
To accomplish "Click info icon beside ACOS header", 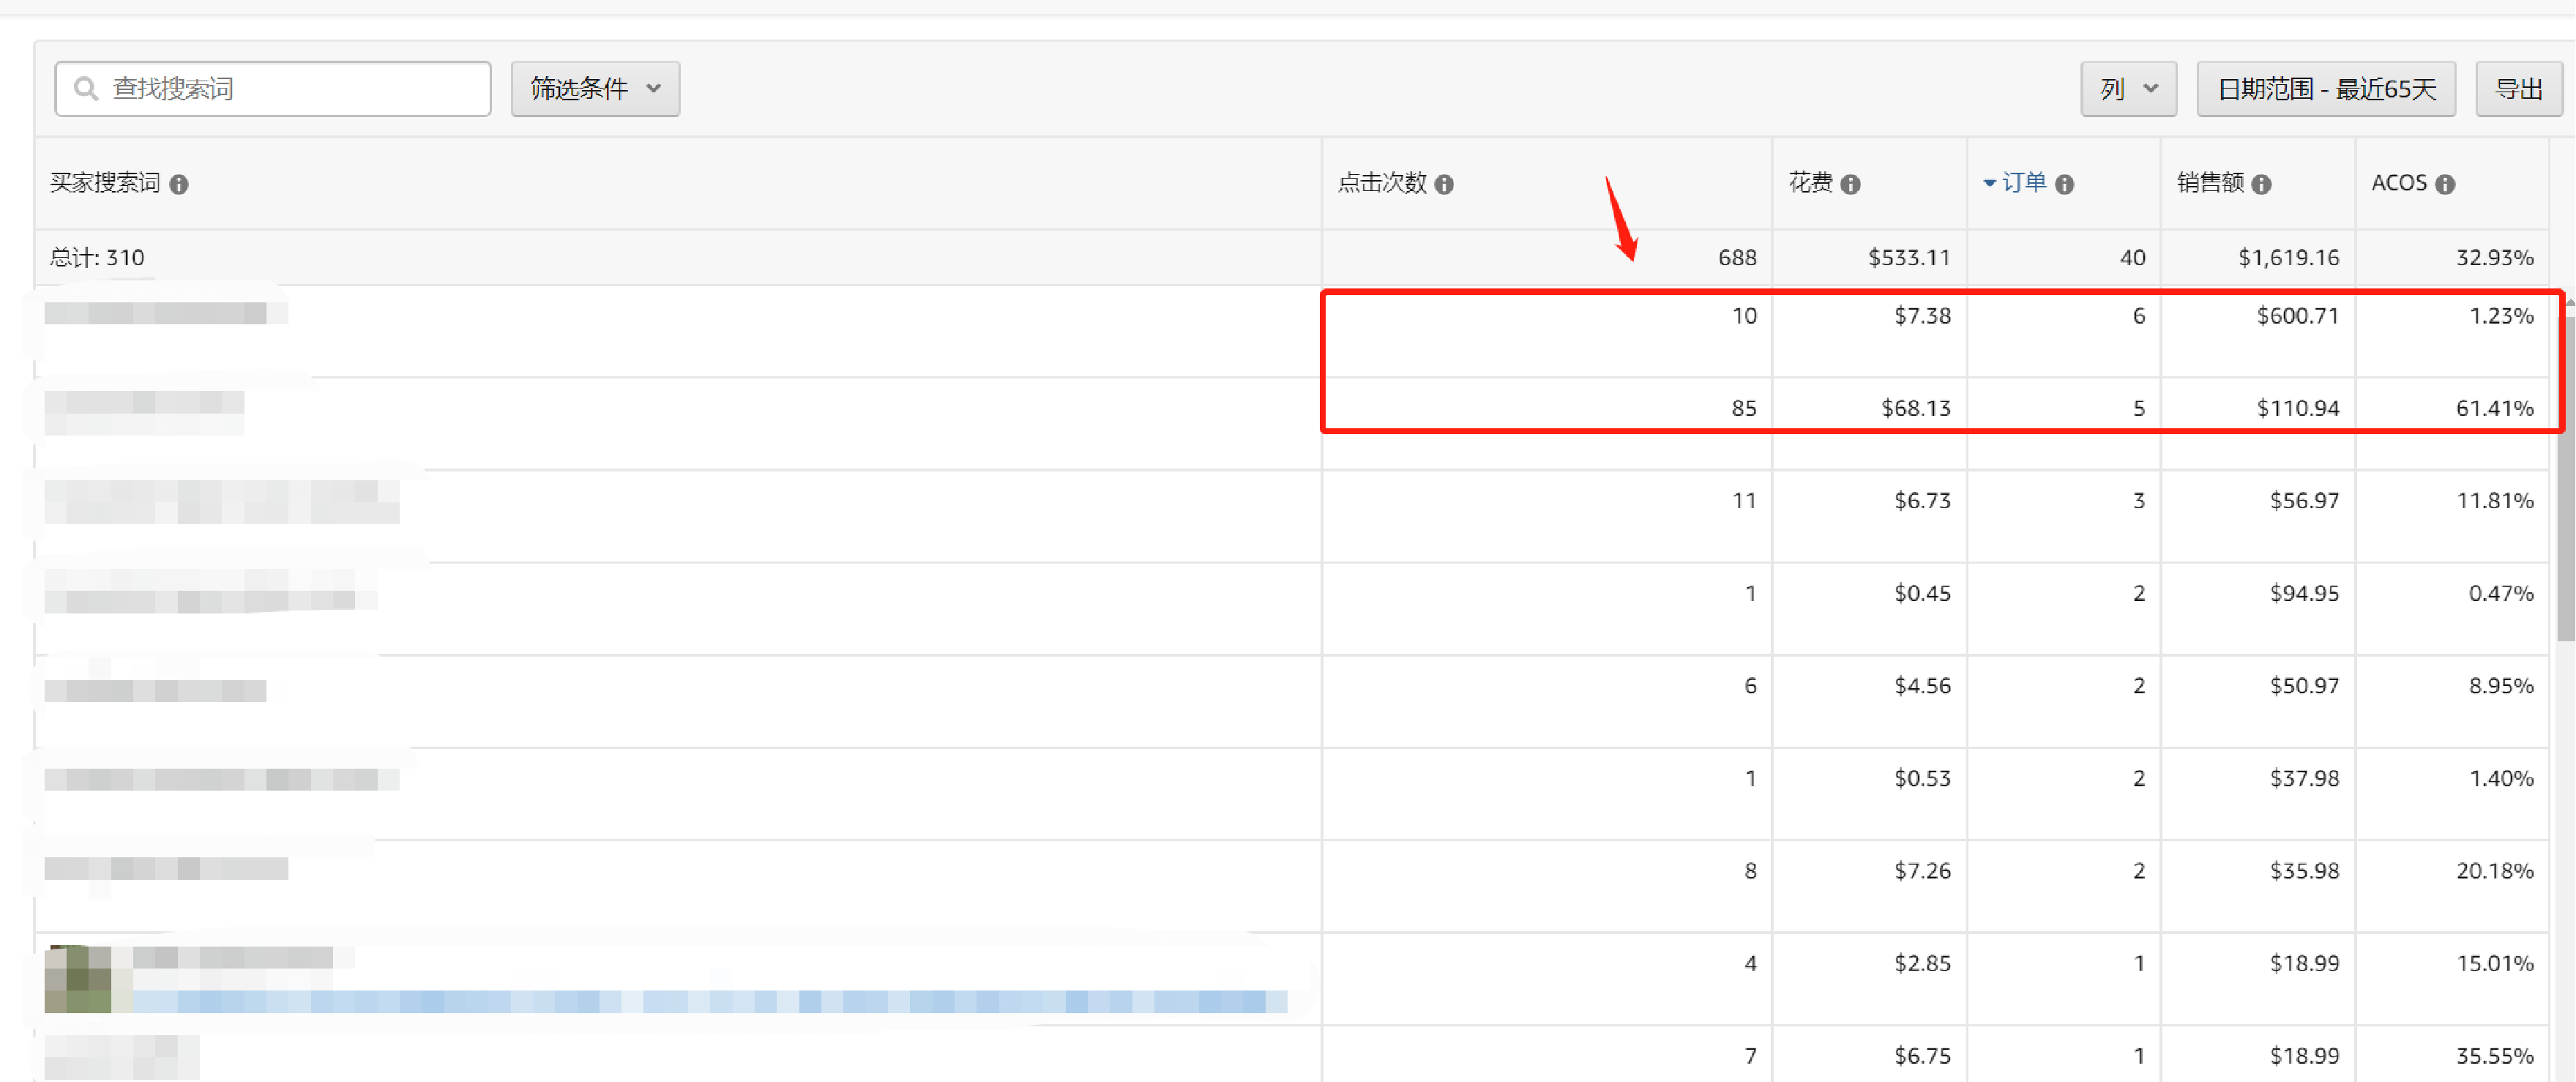I will click(2445, 184).
